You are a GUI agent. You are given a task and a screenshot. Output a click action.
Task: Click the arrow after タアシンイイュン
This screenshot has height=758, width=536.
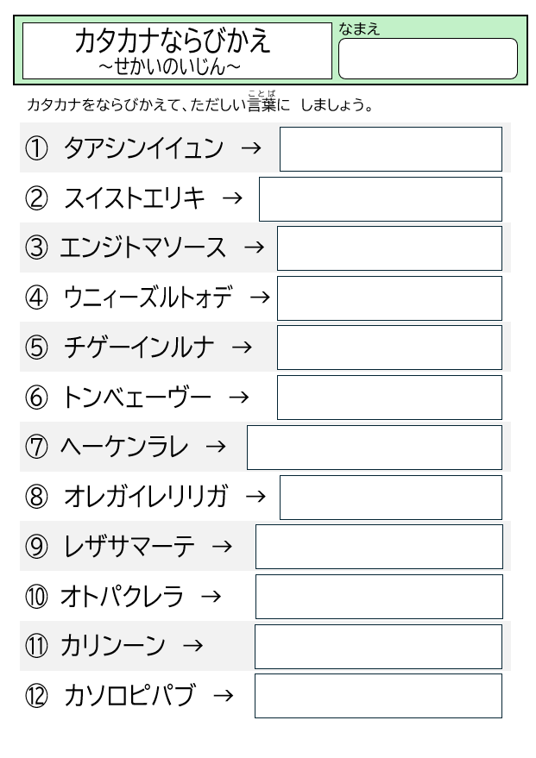pos(251,148)
